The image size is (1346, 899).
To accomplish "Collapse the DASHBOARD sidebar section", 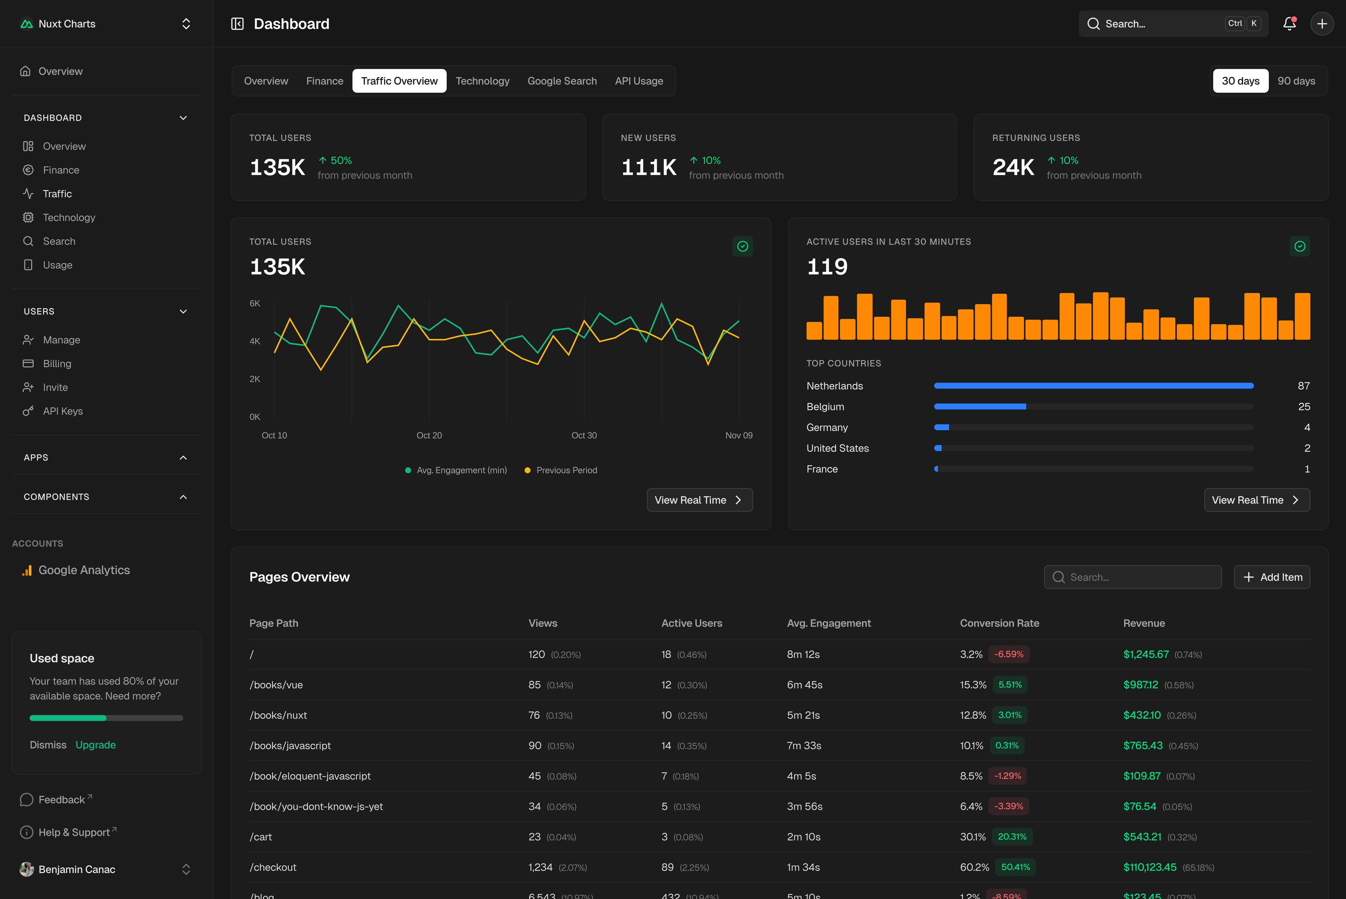I will [183, 118].
